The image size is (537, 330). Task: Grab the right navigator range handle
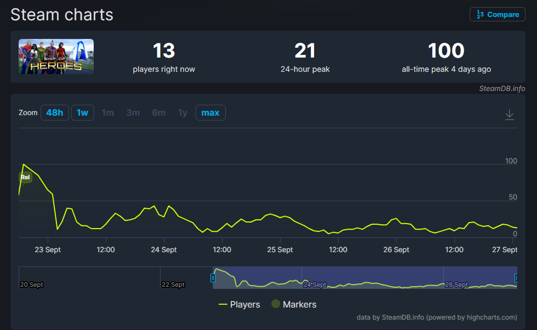point(516,277)
